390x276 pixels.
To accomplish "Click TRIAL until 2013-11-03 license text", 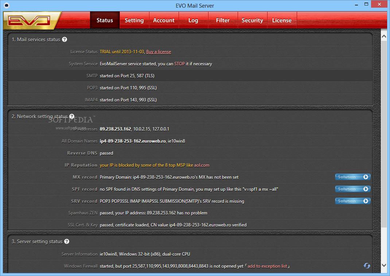I will (x=122, y=52).
